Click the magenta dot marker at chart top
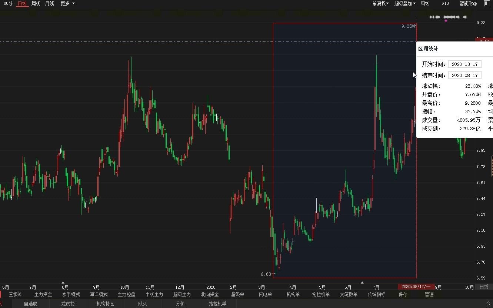The width and height of the screenshot is (493, 308). (x=446, y=21)
